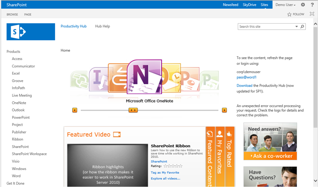Click the help question mark icon
Viewport: 318px width, 187px height.
pos(312,5)
